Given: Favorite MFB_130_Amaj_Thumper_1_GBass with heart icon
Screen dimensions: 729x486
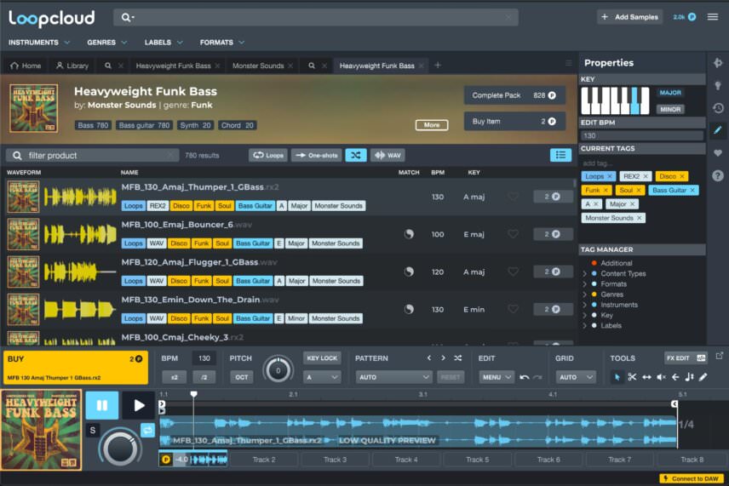Looking at the screenshot, I should 513,197.
